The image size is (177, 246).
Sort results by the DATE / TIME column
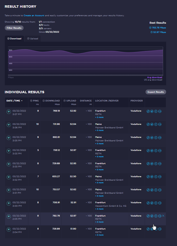(x=14, y=101)
